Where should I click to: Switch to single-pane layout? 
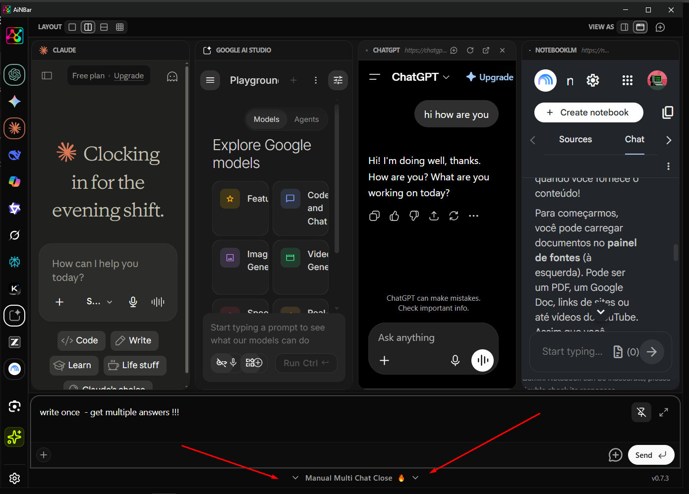[72, 27]
